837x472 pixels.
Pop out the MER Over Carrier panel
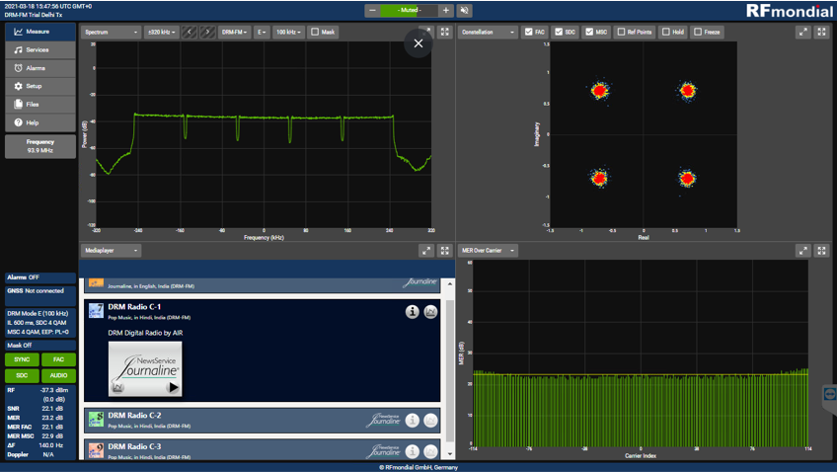pyautogui.click(x=802, y=251)
